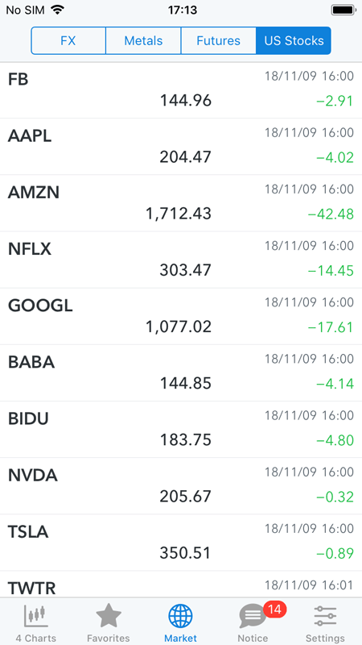Viewport: 362px width, 645px height.
Task: Open the 4 Charts candlestick icon
Action: pyautogui.click(x=36, y=616)
